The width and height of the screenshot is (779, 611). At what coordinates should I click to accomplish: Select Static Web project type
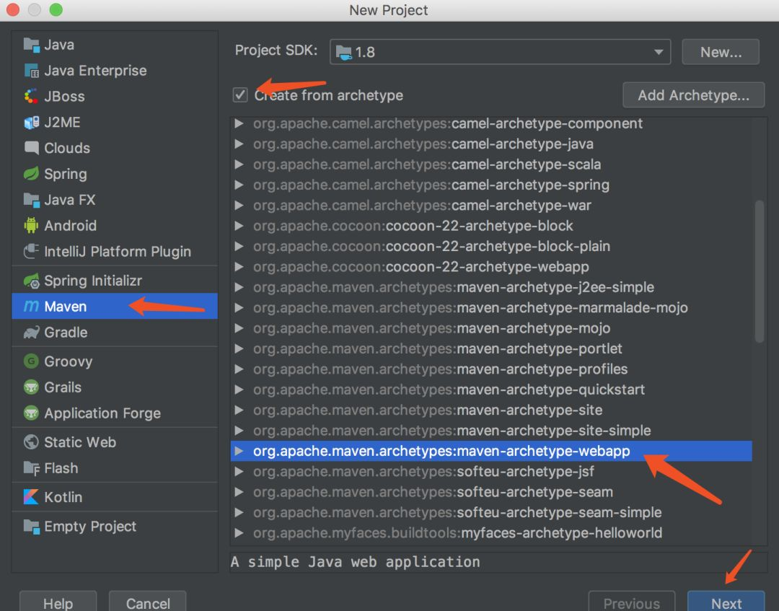(x=115, y=442)
